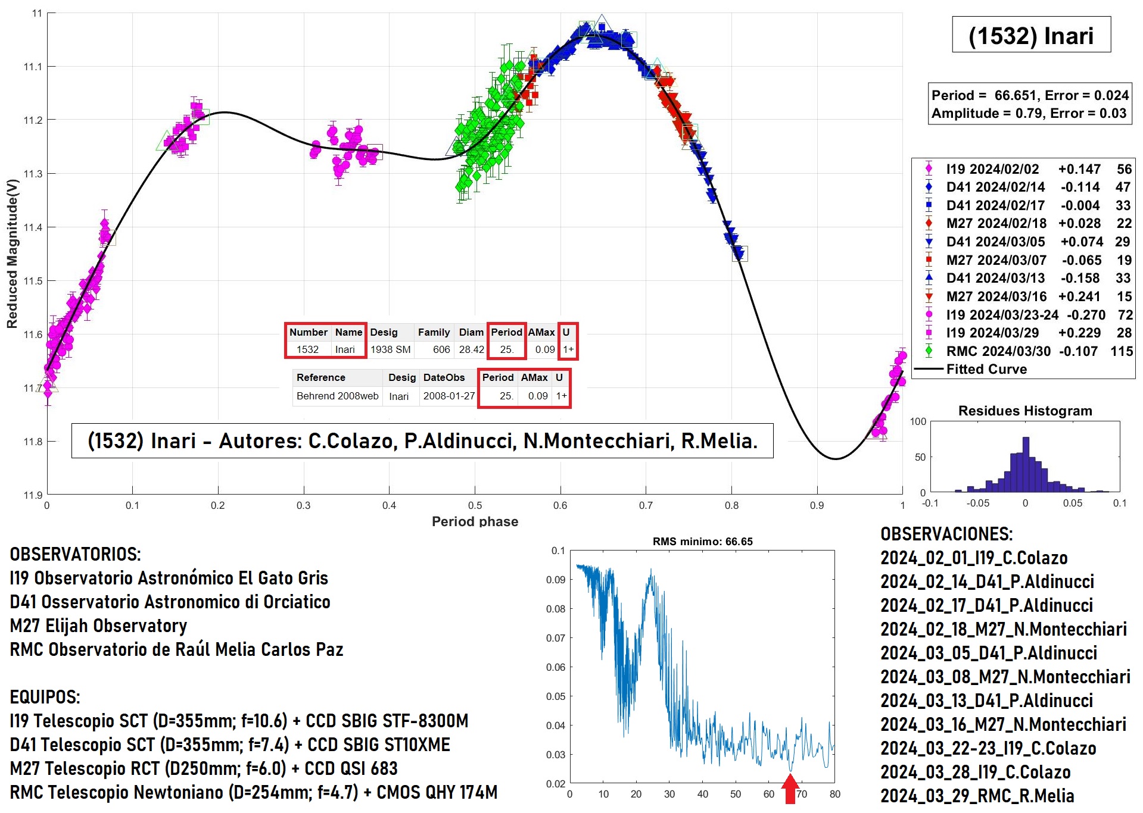Click observation 2024_03_08_M27_N.Montecchiari
Image resolution: width=1143 pixels, height=813 pixels.
pos(1005,677)
